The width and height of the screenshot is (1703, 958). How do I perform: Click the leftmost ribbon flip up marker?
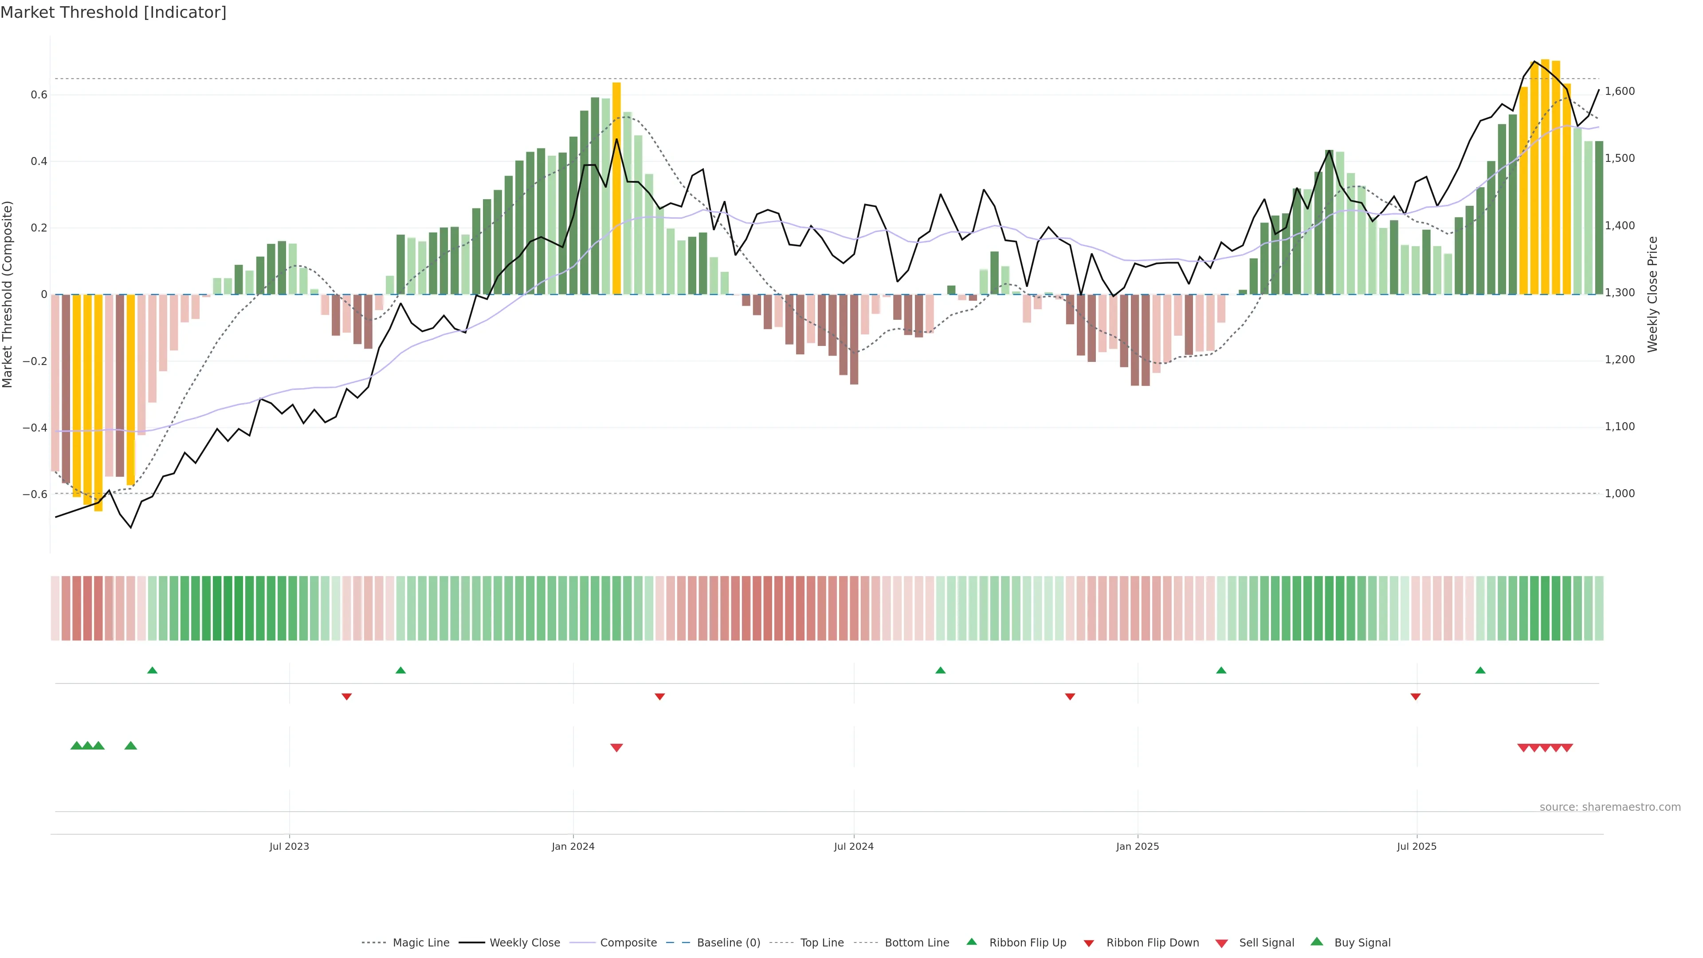point(152,671)
